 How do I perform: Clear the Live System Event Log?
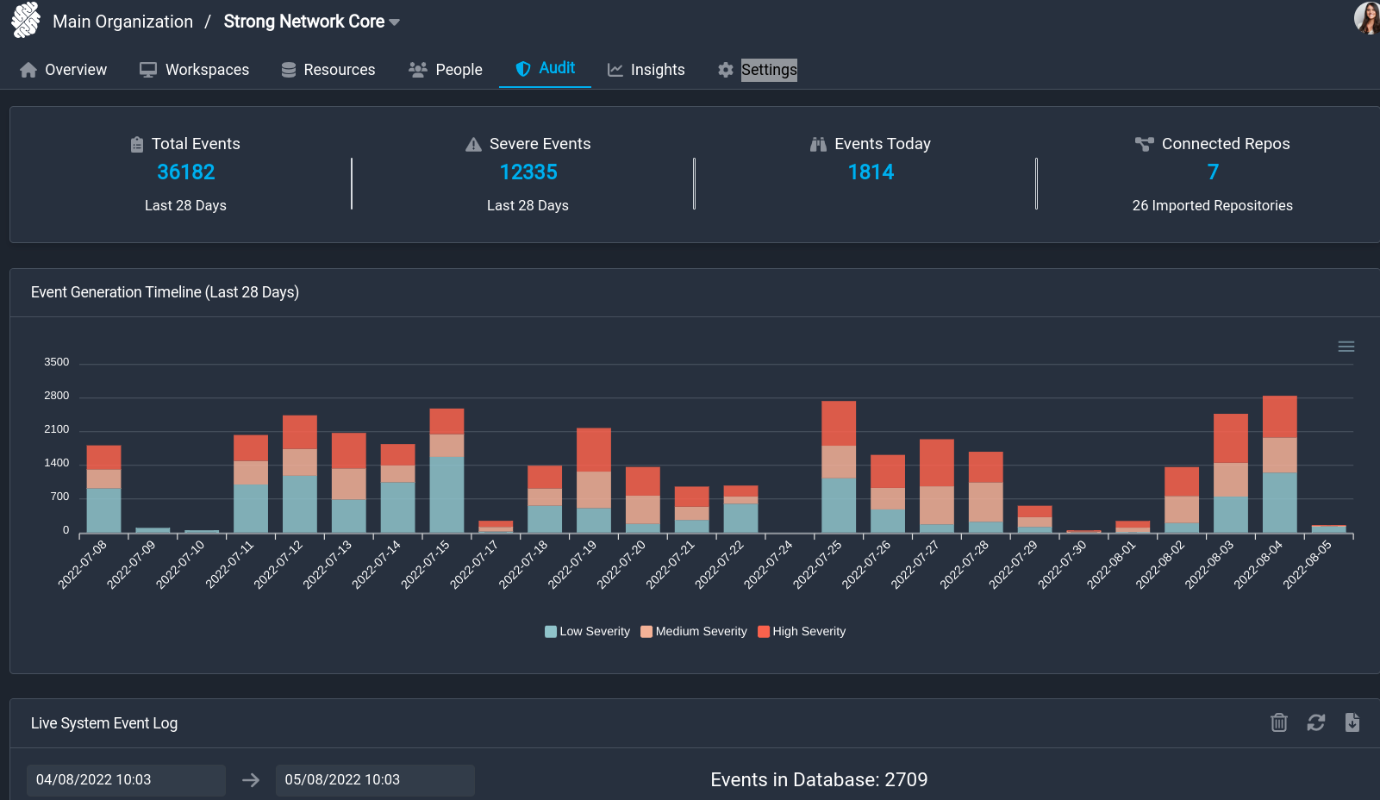[x=1278, y=723]
